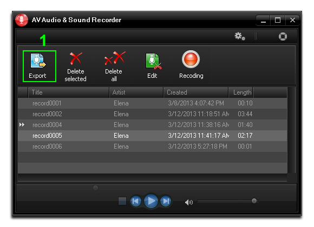Viewport: 314px width, 227px height.
Task: Select record0006 in the list
Action: click(153, 146)
